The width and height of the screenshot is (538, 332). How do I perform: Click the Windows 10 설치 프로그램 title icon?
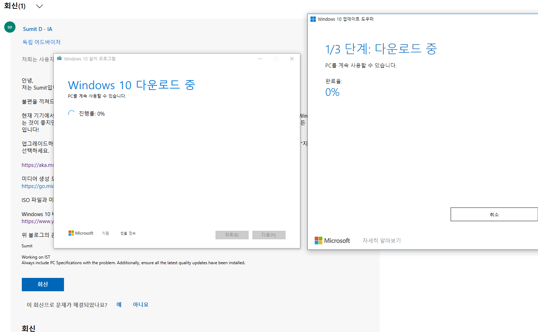[x=59, y=58]
